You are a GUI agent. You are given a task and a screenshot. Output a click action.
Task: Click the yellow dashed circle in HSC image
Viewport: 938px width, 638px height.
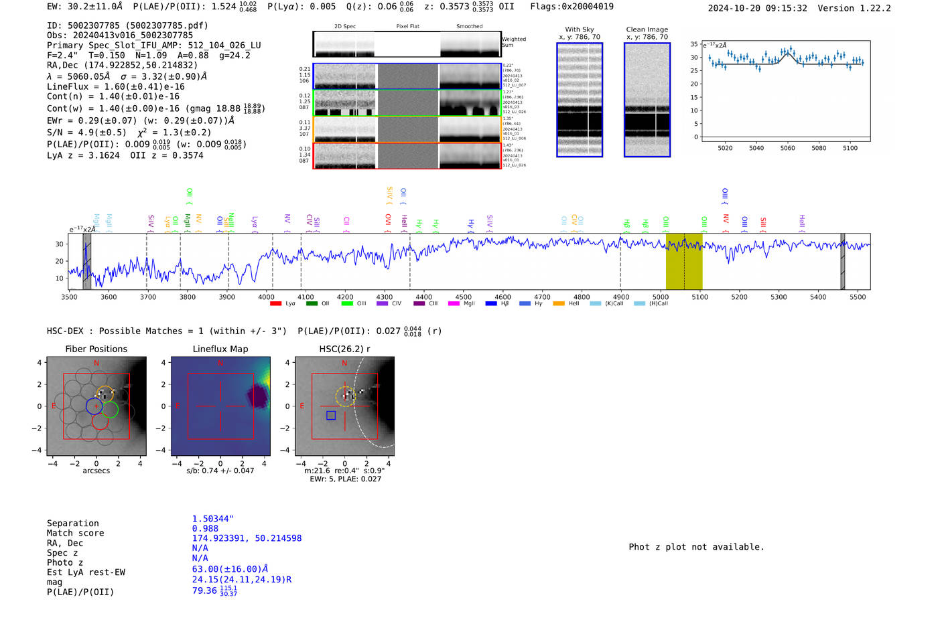coord(345,396)
